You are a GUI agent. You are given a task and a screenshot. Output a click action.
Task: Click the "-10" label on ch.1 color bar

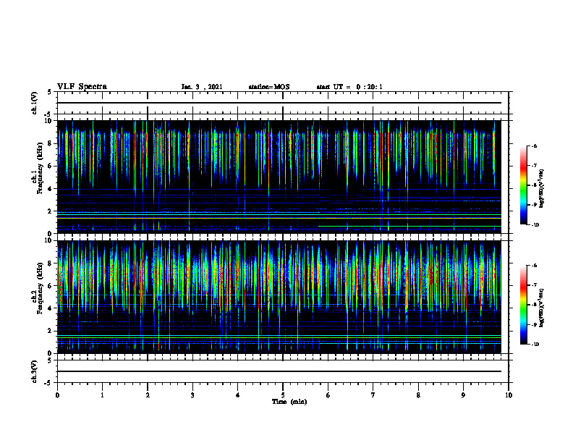click(535, 224)
